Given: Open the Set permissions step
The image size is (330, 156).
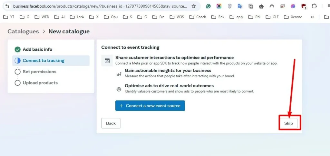Looking at the screenshot, I should [x=51, y=72].
